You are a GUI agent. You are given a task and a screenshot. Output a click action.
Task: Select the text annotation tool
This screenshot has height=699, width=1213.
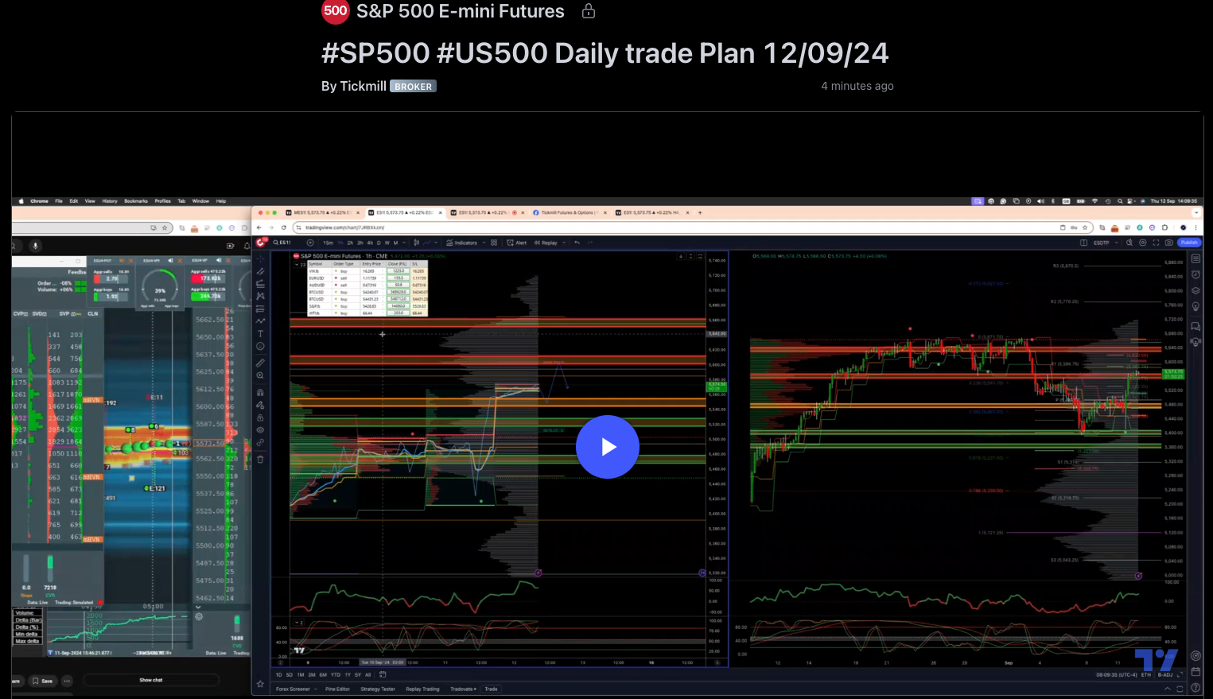(x=260, y=334)
